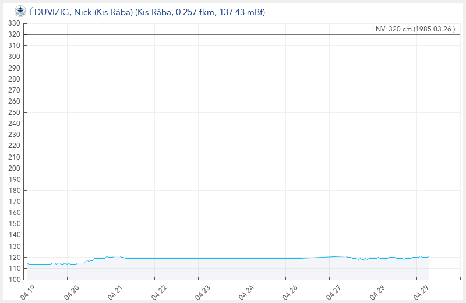Click the 100 label at y-axis bottom

(x=14, y=280)
